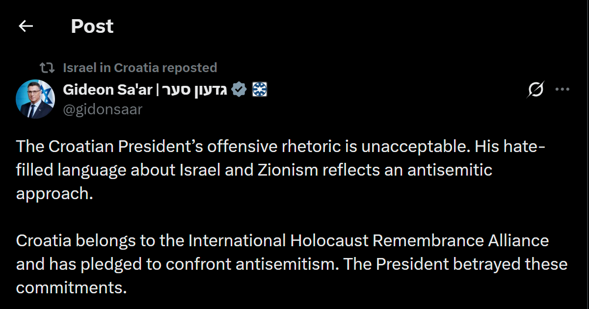
Task: Click the government affiliation emblem badge
Action: (x=259, y=89)
